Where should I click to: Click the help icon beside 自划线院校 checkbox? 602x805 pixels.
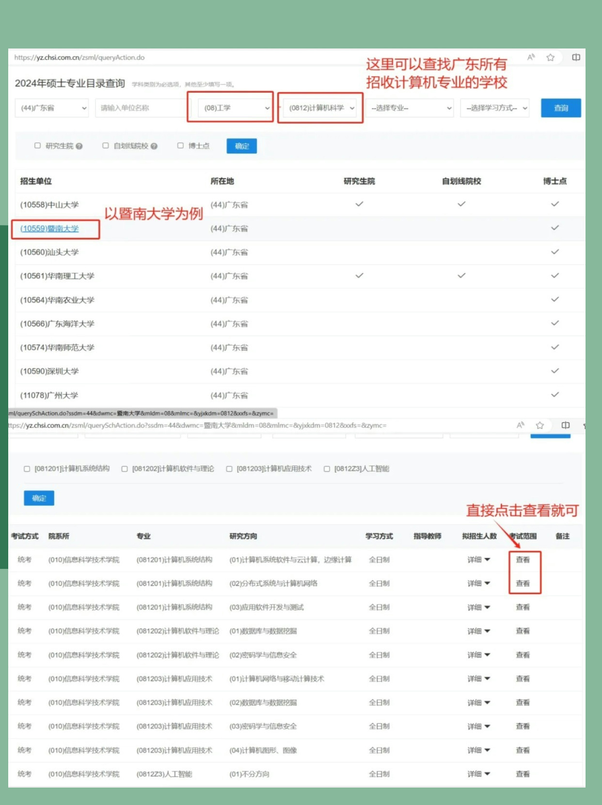click(x=154, y=146)
